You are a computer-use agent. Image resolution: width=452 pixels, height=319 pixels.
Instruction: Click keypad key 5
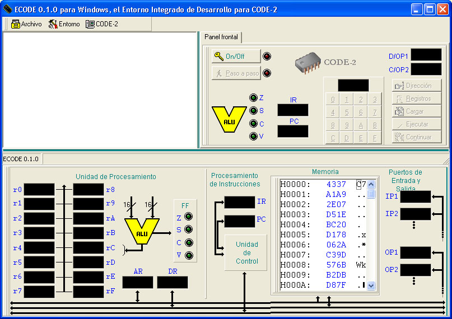347,112
